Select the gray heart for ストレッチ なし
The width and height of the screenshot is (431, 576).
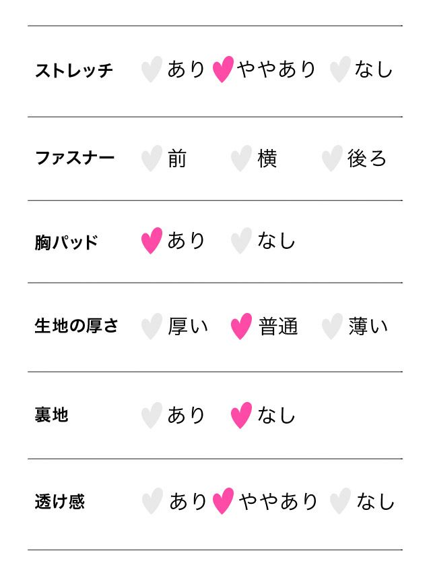(x=339, y=69)
